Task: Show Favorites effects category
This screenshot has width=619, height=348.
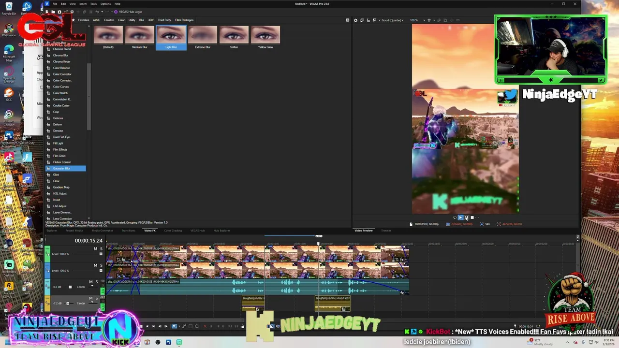Action: coord(84,20)
